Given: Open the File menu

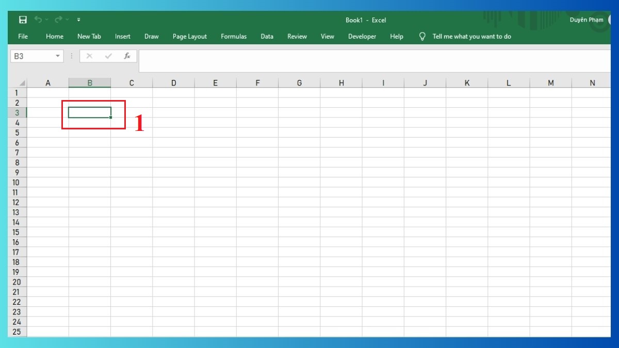Looking at the screenshot, I should click(23, 36).
